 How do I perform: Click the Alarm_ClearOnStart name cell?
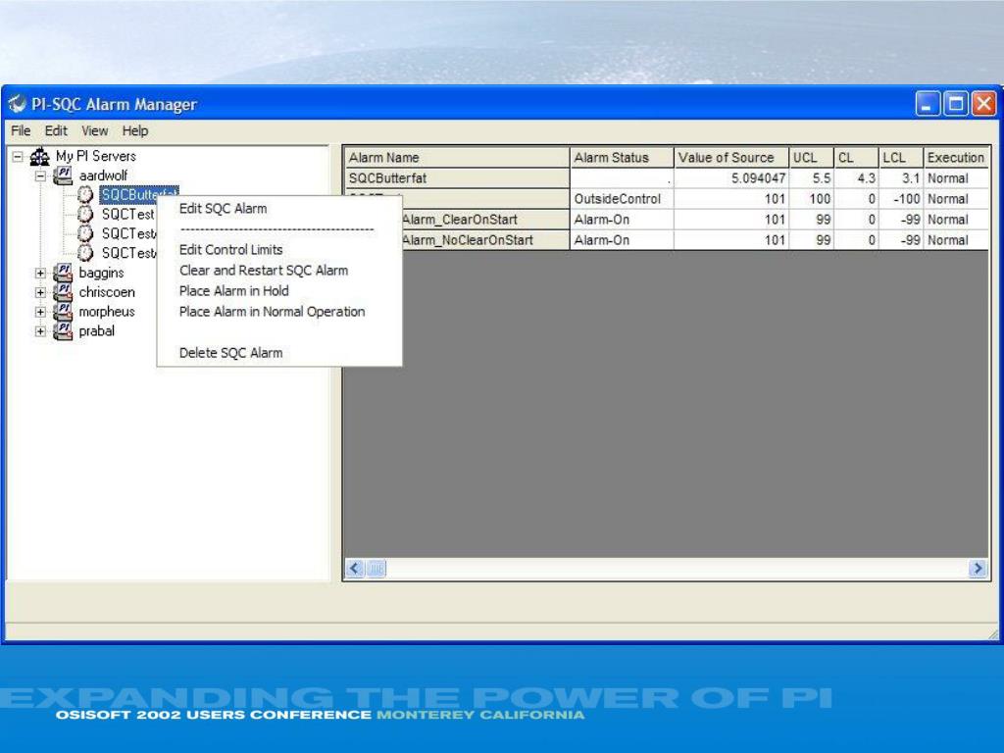tap(485, 220)
